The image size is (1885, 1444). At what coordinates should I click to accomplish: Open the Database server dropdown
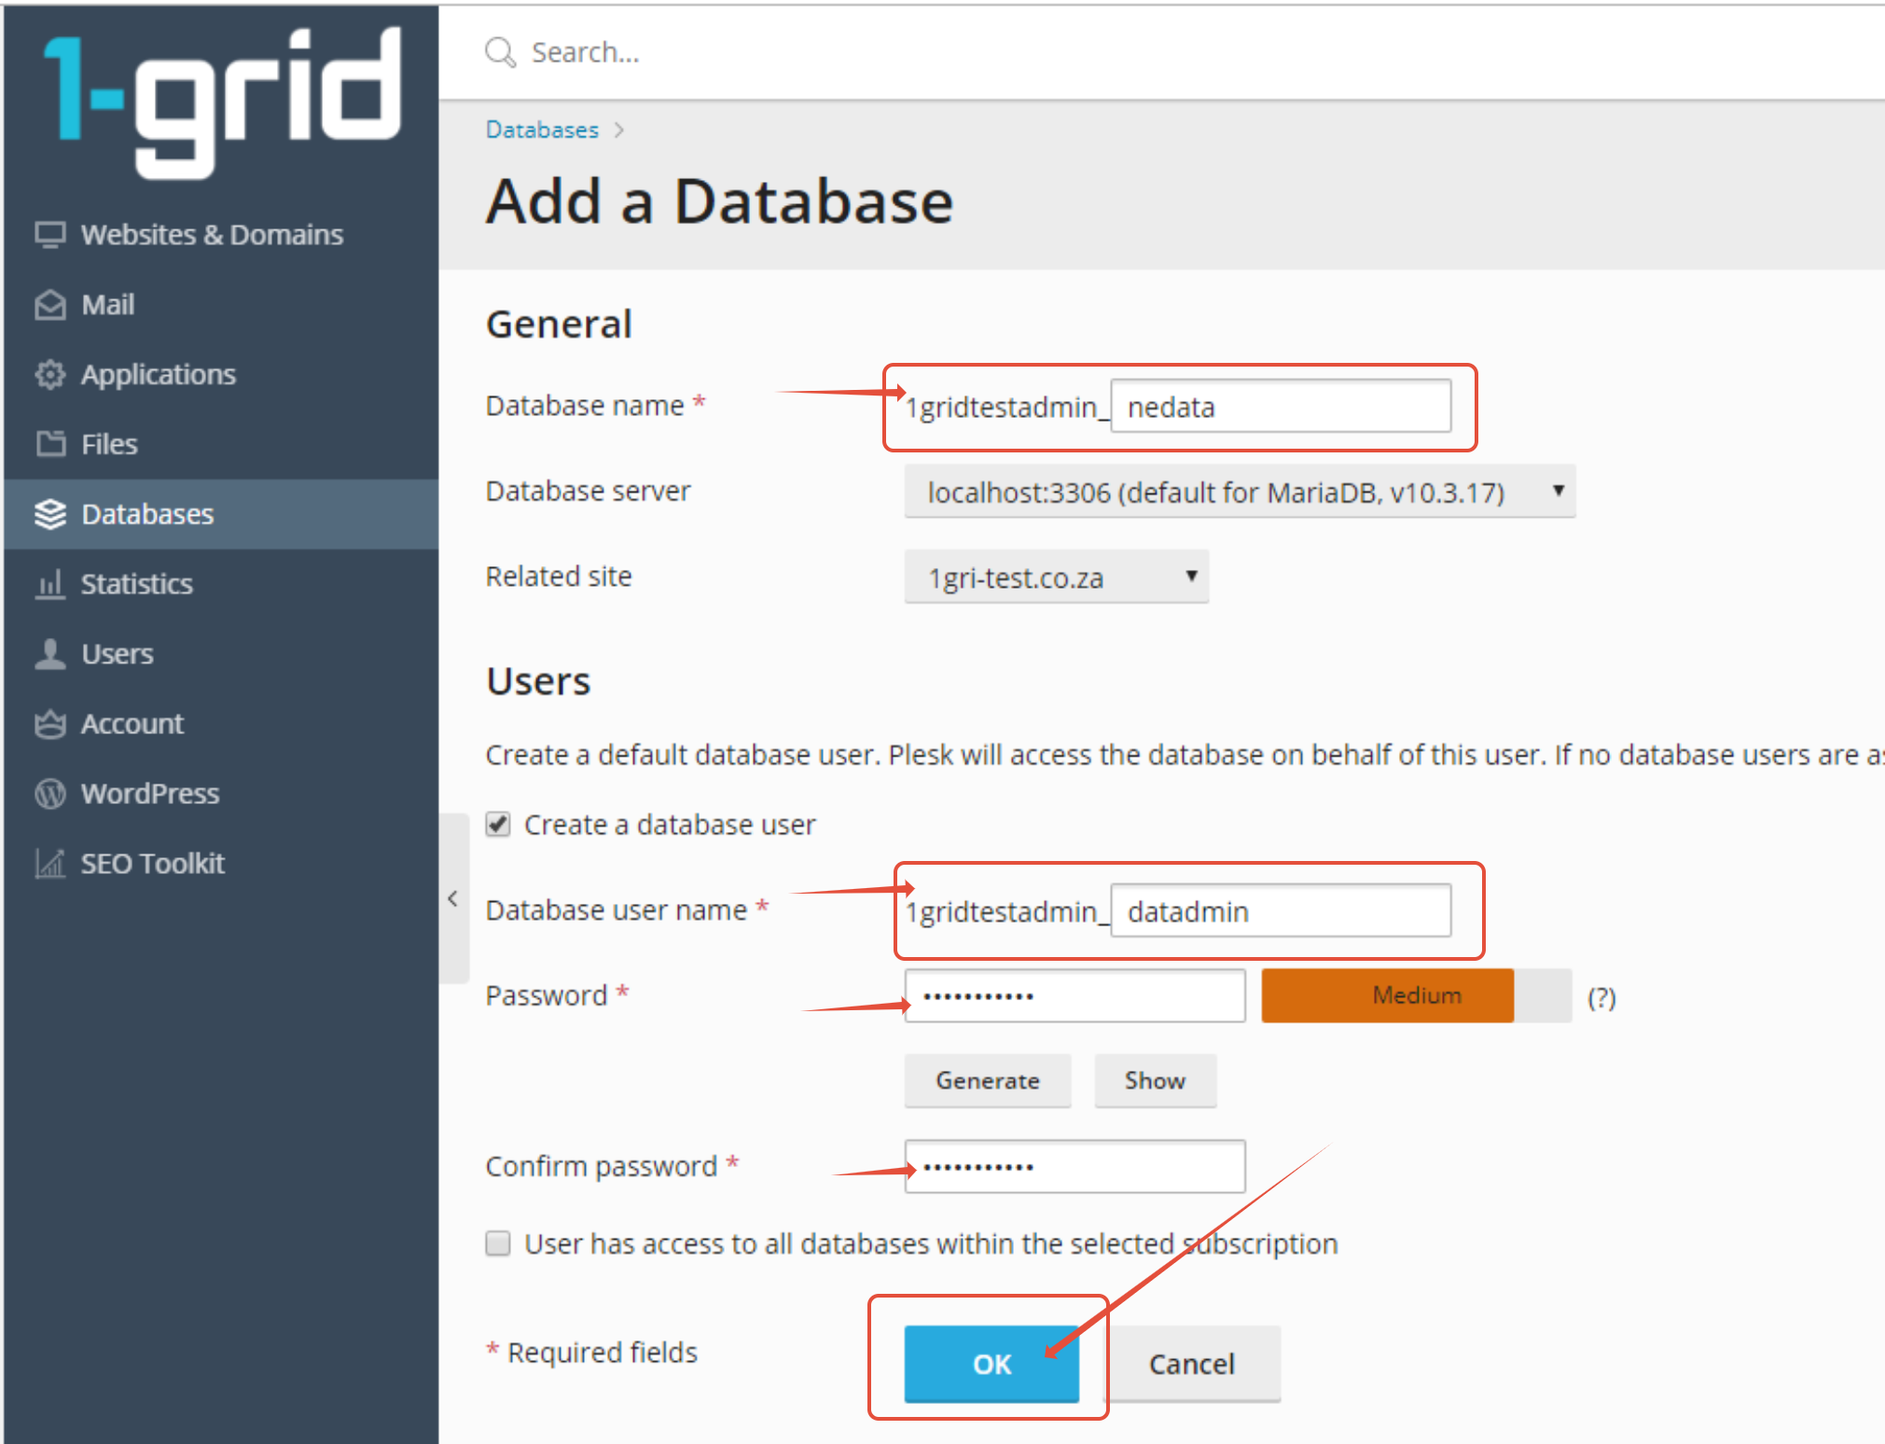[x=1239, y=492]
